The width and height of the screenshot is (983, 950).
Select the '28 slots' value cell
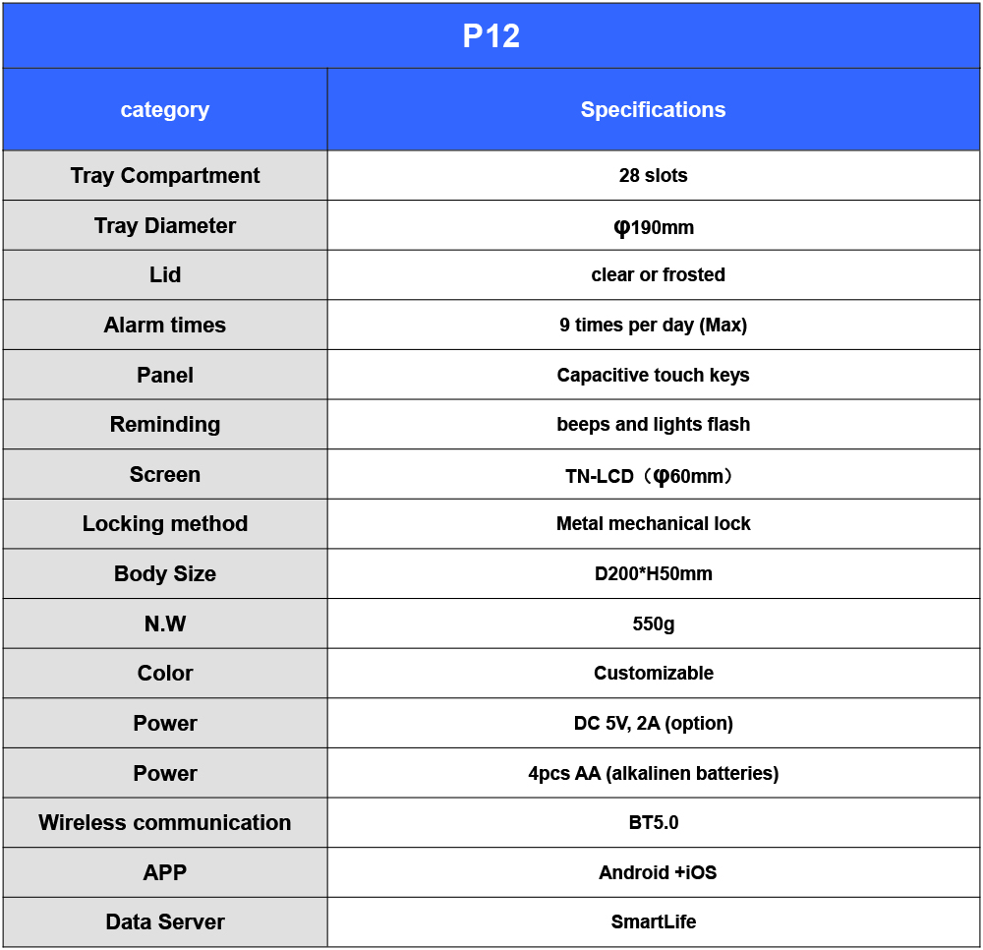click(x=653, y=176)
